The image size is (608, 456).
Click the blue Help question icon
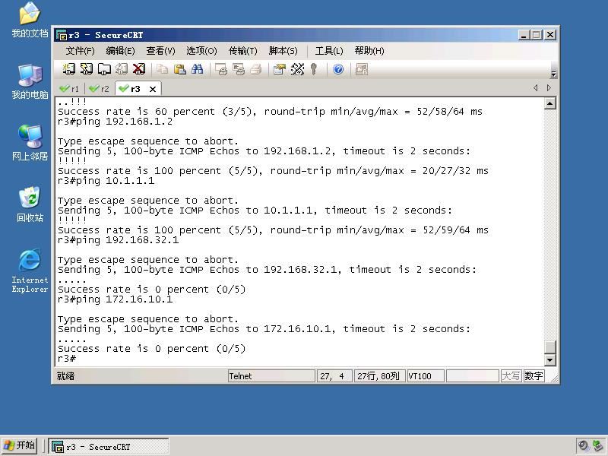pyautogui.click(x=338, y=69)
